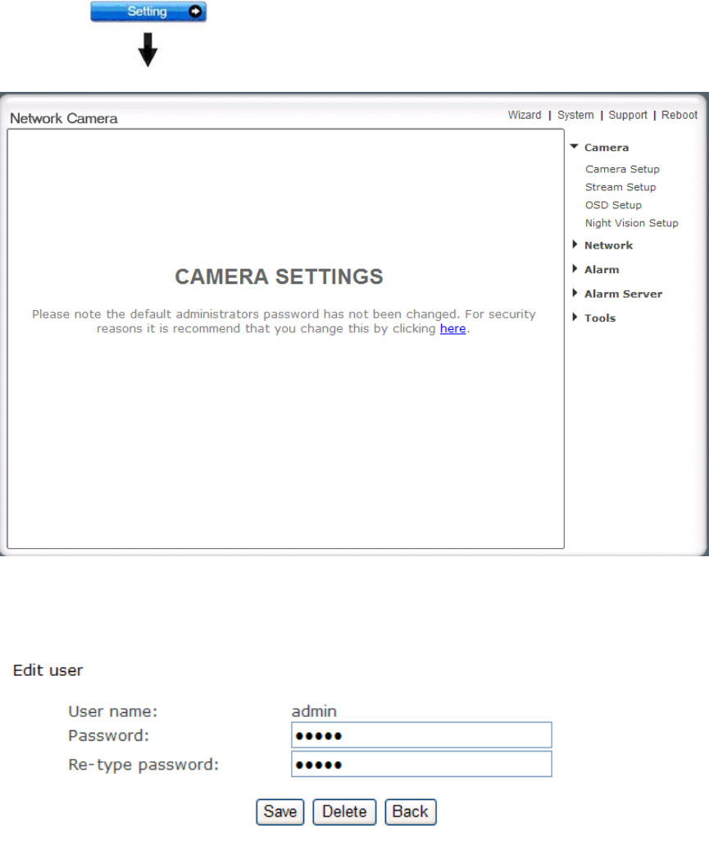The width and height of the screenshot is (709, 845).
Task: Select Night Vision Setup
Action: [x=632, y=223]
